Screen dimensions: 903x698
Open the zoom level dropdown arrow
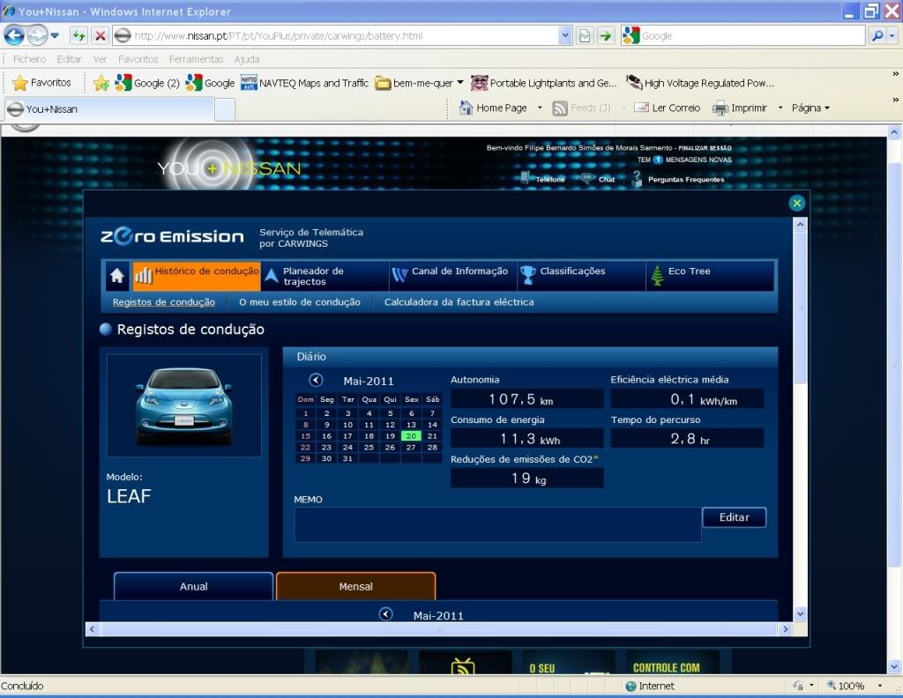tap(880, 686)
